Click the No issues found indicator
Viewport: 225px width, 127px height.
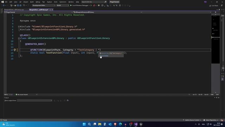tap(22, 95)
